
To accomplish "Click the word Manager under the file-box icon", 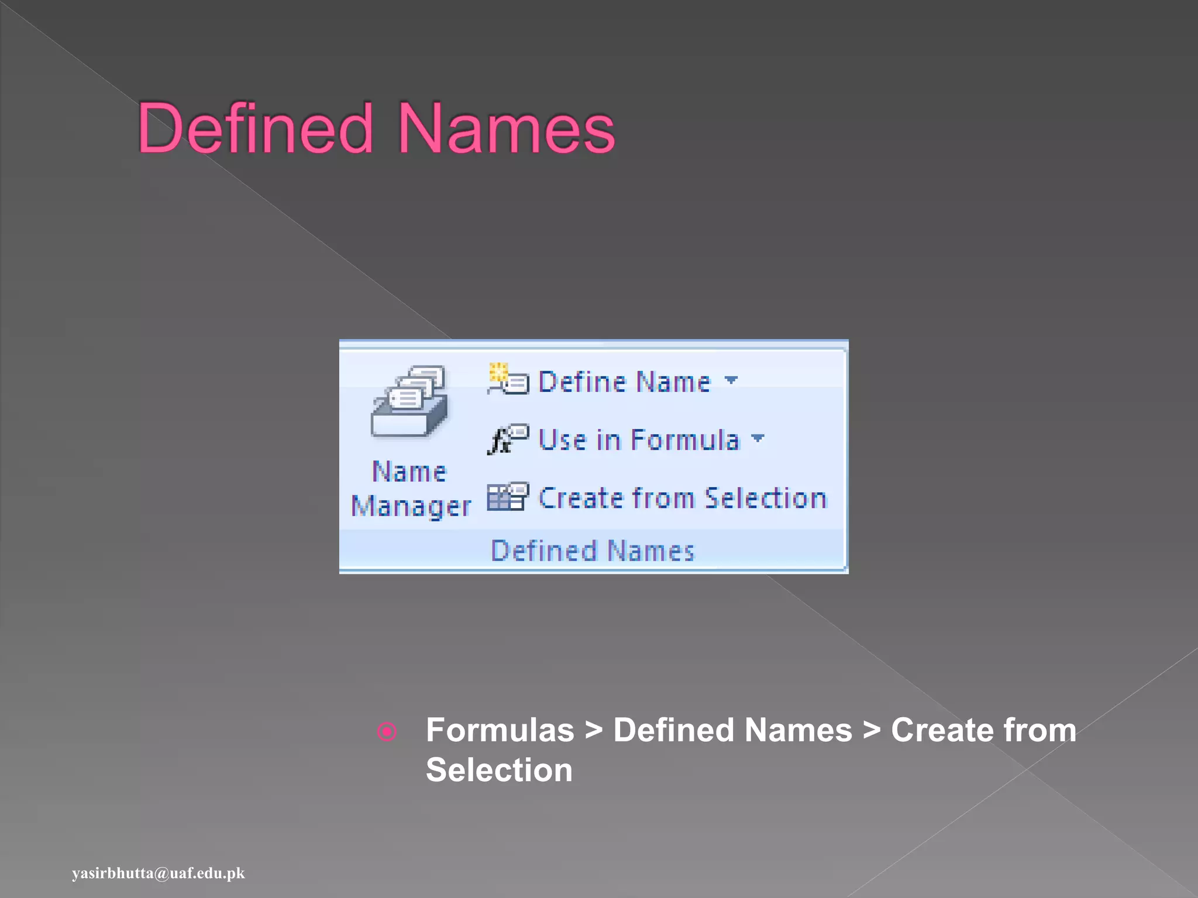I will click(x=411, y=506).
